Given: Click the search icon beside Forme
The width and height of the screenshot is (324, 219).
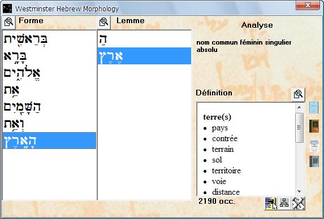Looking at the screenshot, I should [x=8, y=22].
